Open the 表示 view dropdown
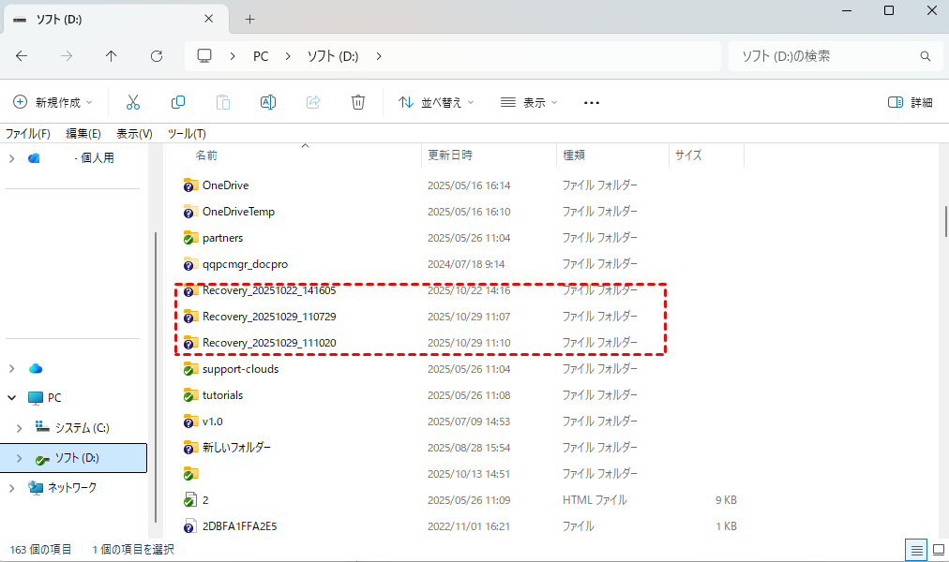 coord(529,102)
